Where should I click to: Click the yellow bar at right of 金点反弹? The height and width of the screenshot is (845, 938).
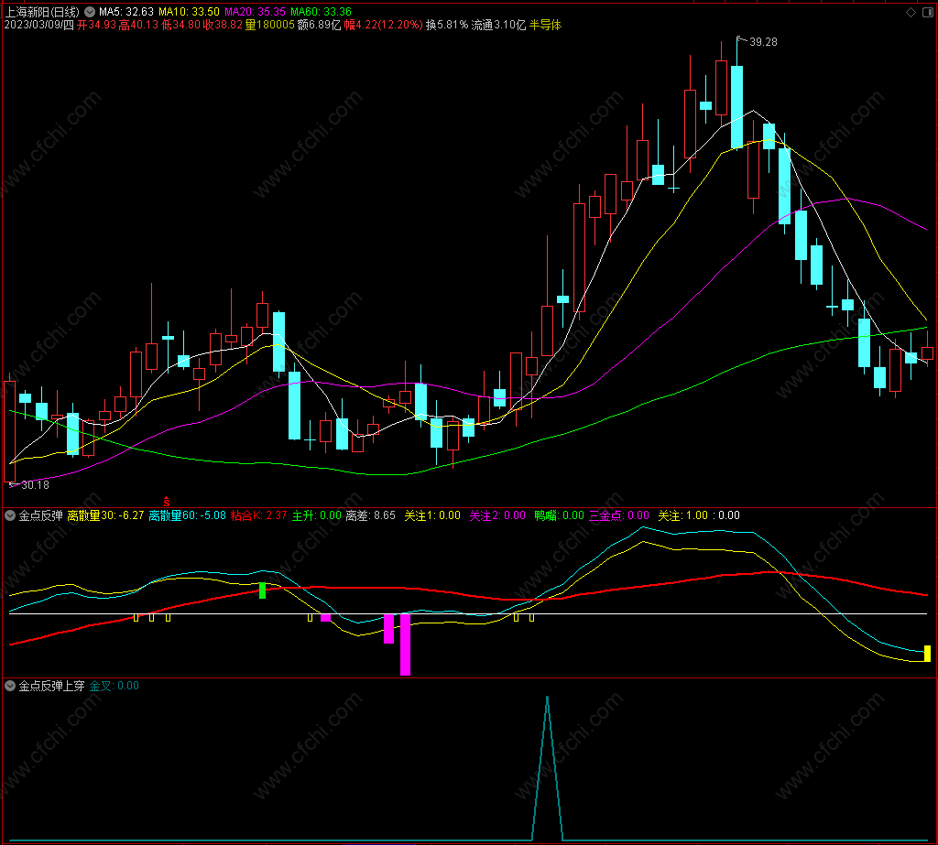tap(927, 654)
